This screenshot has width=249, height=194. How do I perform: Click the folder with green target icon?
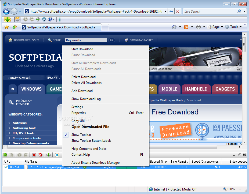coord(7,19)
